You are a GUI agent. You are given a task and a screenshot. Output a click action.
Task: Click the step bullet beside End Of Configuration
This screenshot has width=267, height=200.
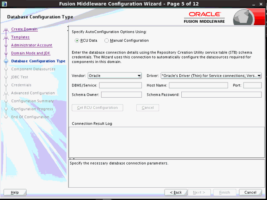coord(6,117)
